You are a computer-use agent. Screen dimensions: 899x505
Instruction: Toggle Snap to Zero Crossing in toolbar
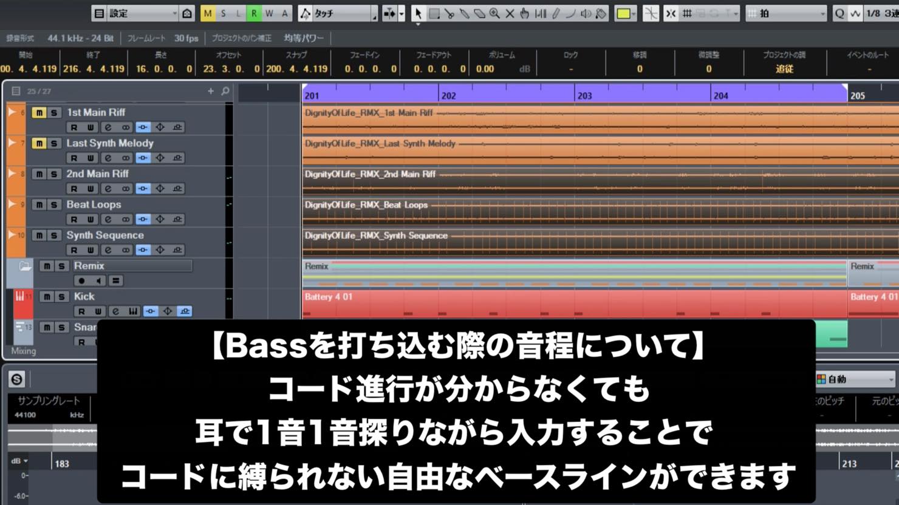(x=651, y=13)
